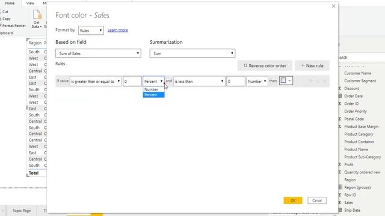This screenshot has height=216, width=385.
Task: Select the Product Container field
Action: pos(359,142)
